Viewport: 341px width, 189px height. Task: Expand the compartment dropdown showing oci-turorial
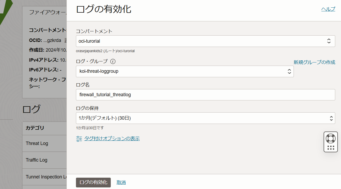point(329,41)
